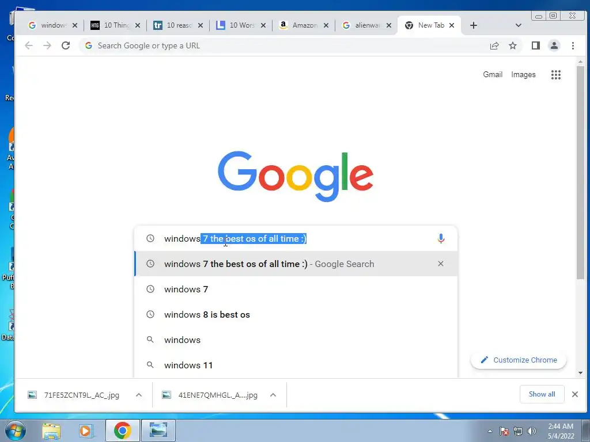This screenshot has height=442, width=590.
Task: Expand options for 41ENE7QMHGL download
Action: (273, 395)
